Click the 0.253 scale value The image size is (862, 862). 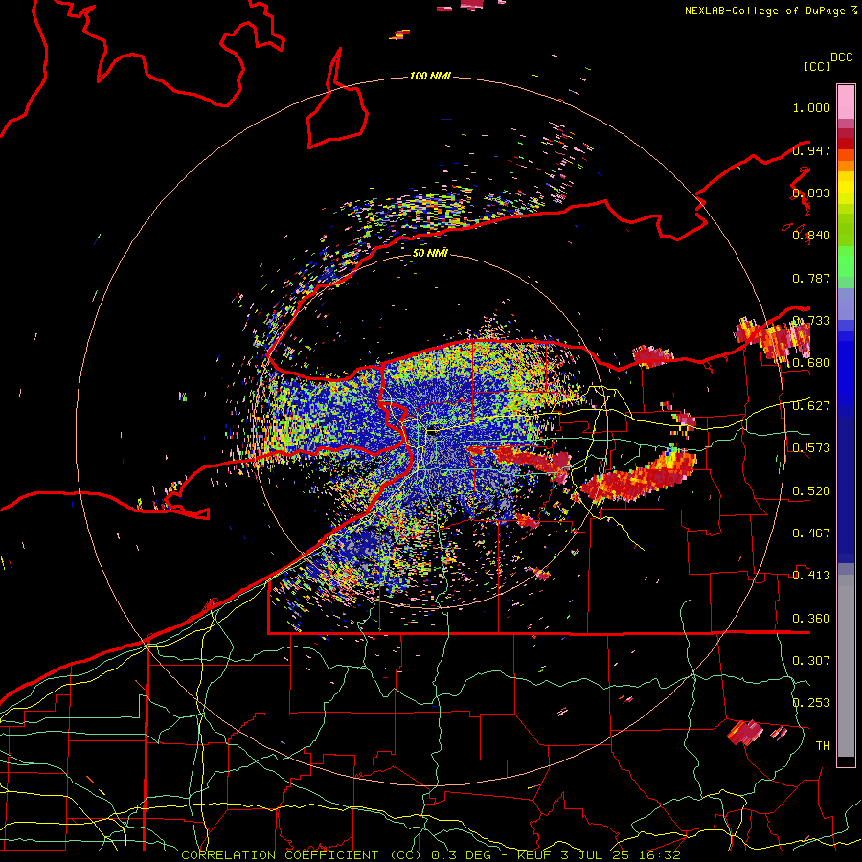[x=811, y=703]
